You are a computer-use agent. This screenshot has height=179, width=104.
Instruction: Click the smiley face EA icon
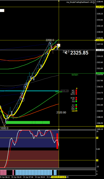click(x=94, y=2)
